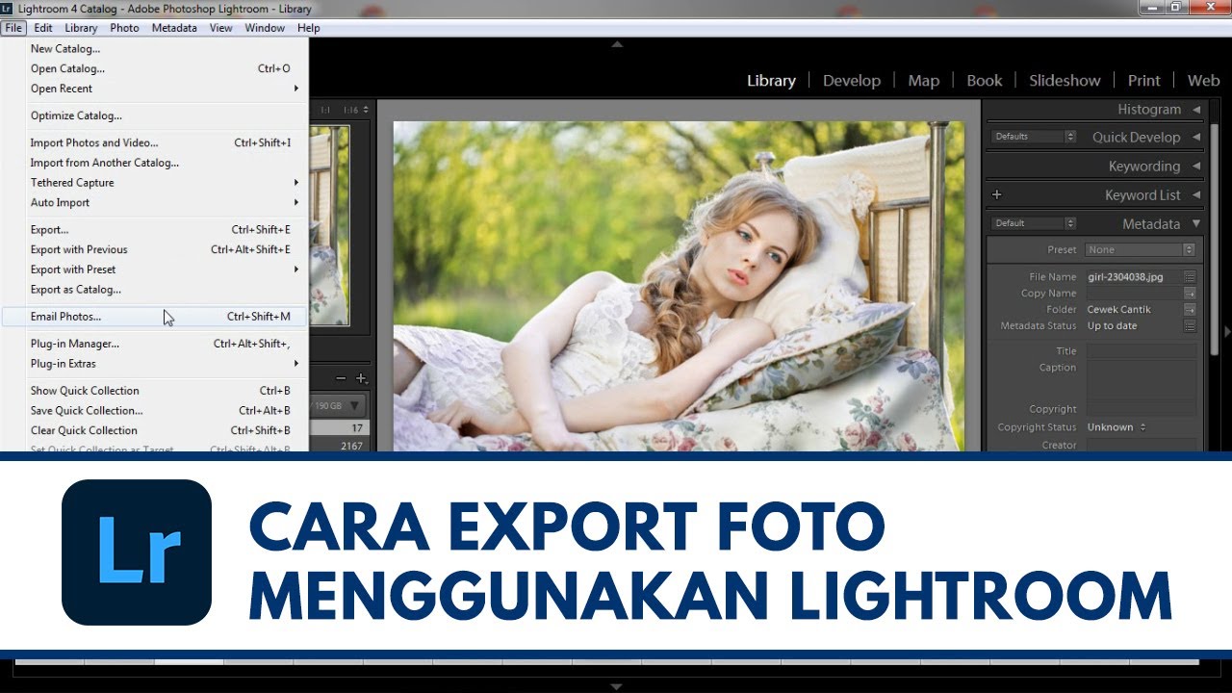1232x693 pixels.
Task: Select Export with Previous
Action: 154,249
